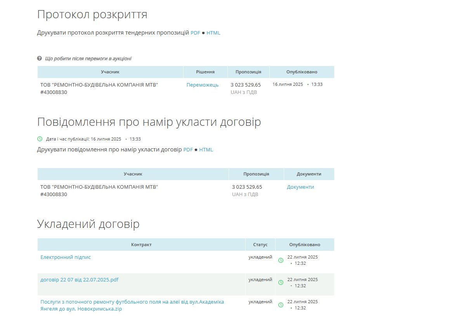Open HTML of the intent to conclude contract notice
This screenshot has height=316, width=451.
(x=206, y=149)
